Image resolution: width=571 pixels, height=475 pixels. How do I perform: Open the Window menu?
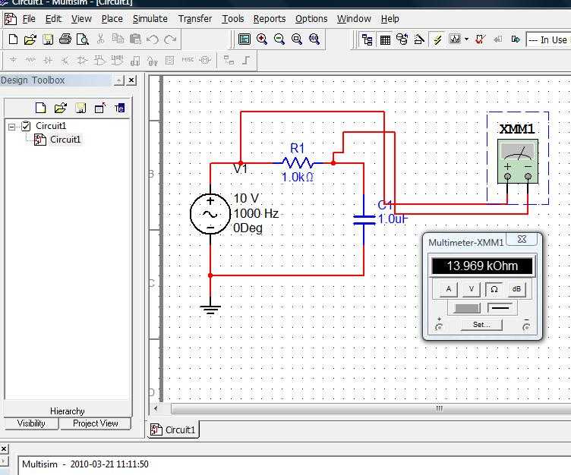pyautogui.click(x=354, y=18)
